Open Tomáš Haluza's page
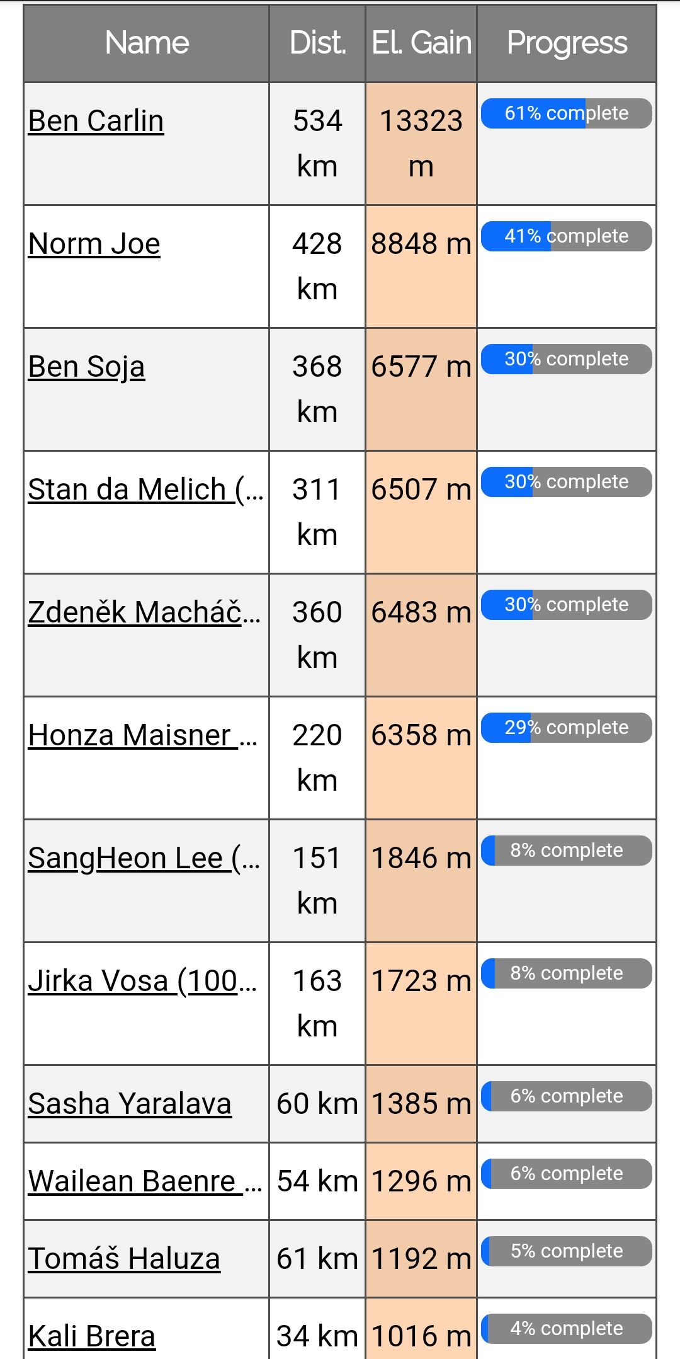The width and height of the screenshot is (680, 1359). 125,1259
